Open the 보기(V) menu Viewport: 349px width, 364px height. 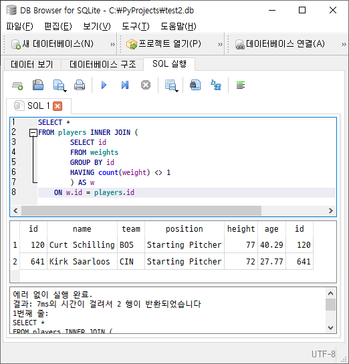tap(97, 26)
